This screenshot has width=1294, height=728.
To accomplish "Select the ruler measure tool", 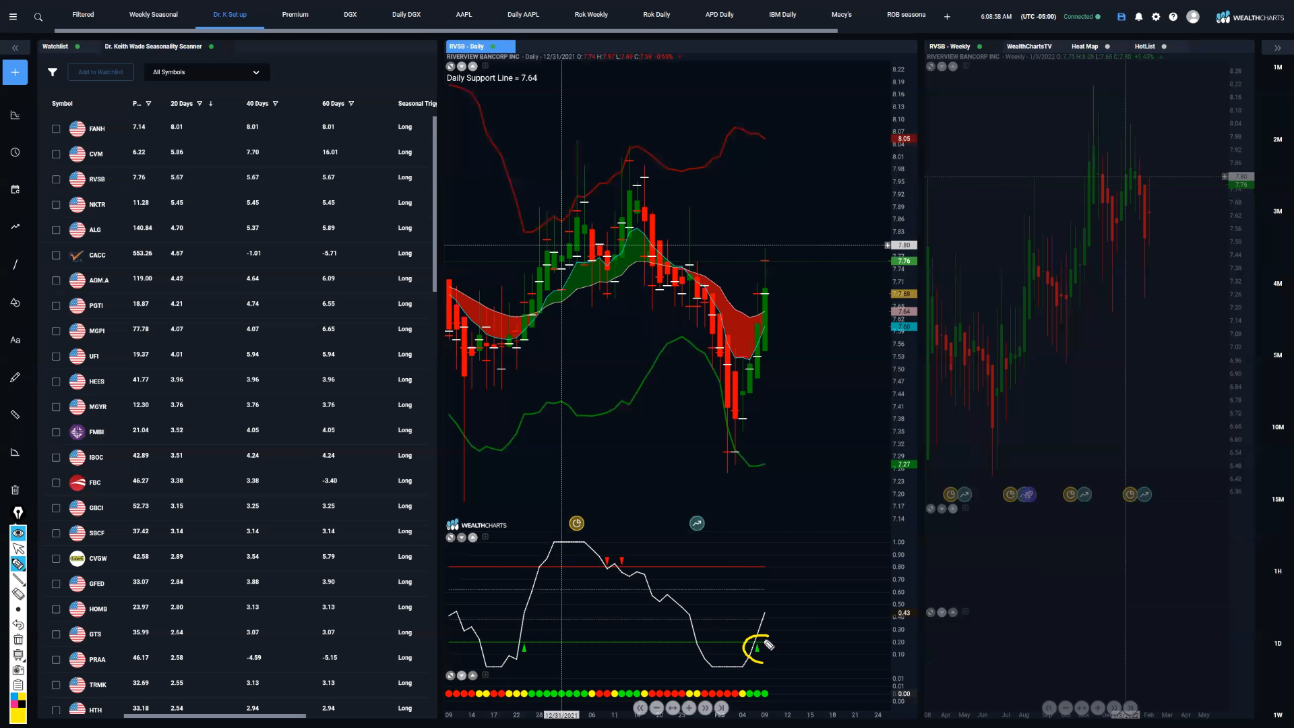I will click(x=15, y=415).
